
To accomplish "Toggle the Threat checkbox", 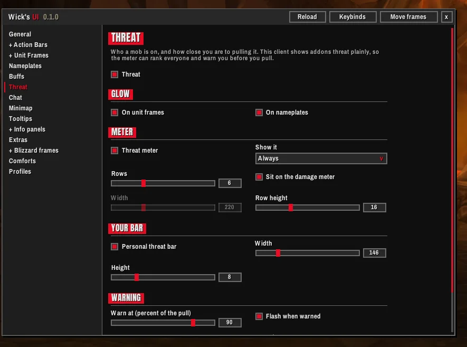I will (115, 74).
